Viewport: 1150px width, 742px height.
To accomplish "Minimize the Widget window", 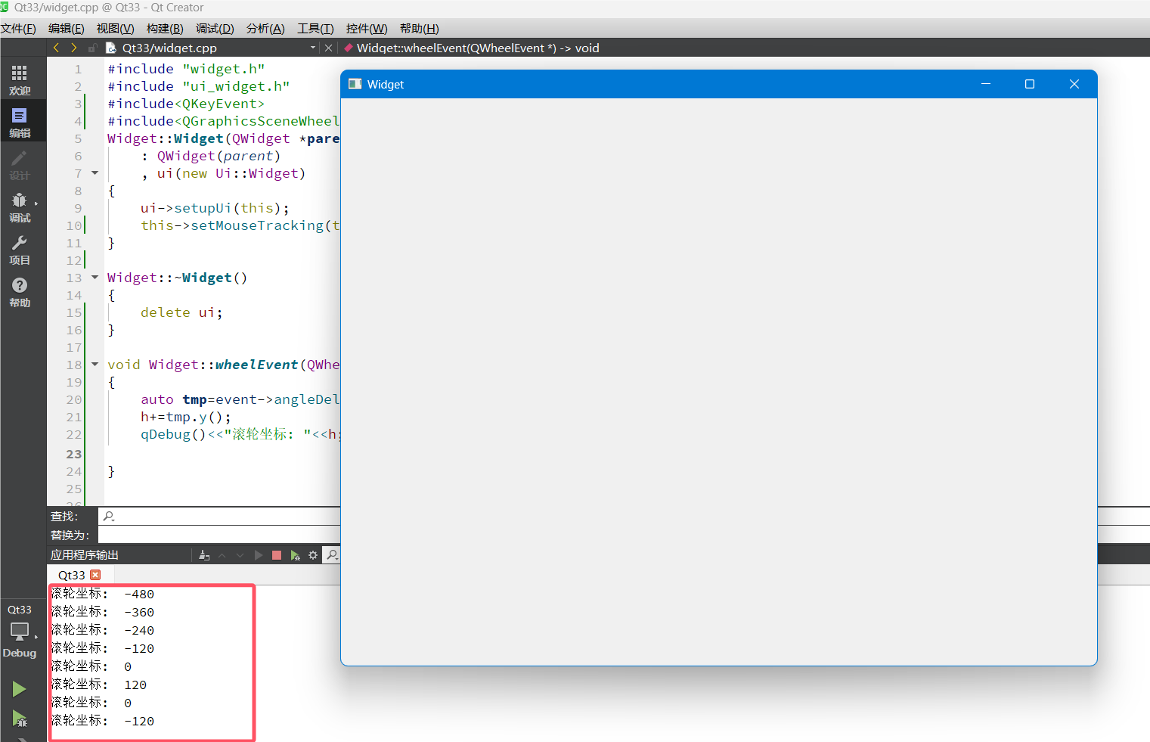I will point(986,84).
